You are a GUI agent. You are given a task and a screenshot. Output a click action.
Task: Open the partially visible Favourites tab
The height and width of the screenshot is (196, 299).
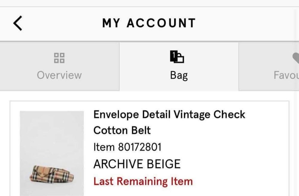pyautogui.click(x=286, y=75)
